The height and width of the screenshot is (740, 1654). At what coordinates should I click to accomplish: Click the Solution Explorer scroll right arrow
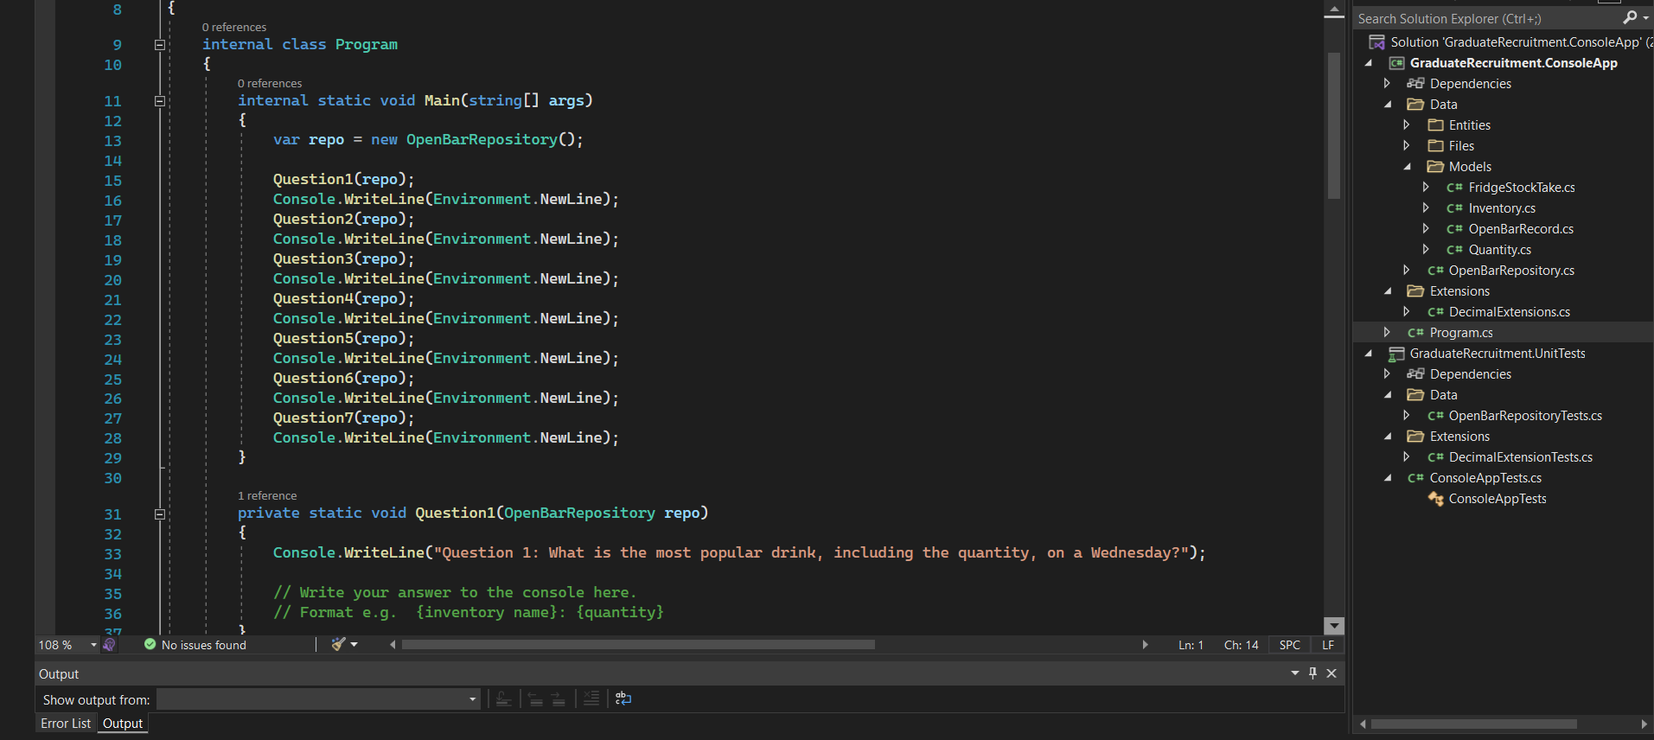[1644, 724]
